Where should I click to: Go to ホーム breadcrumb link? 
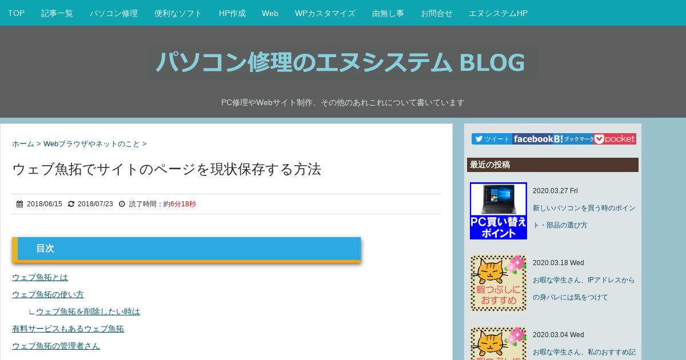click(x=23, y=144)
